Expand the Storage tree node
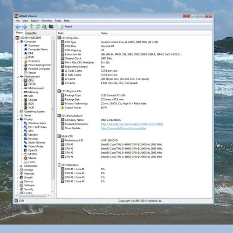This screenshot has width=233, height=233. (18, 170)
